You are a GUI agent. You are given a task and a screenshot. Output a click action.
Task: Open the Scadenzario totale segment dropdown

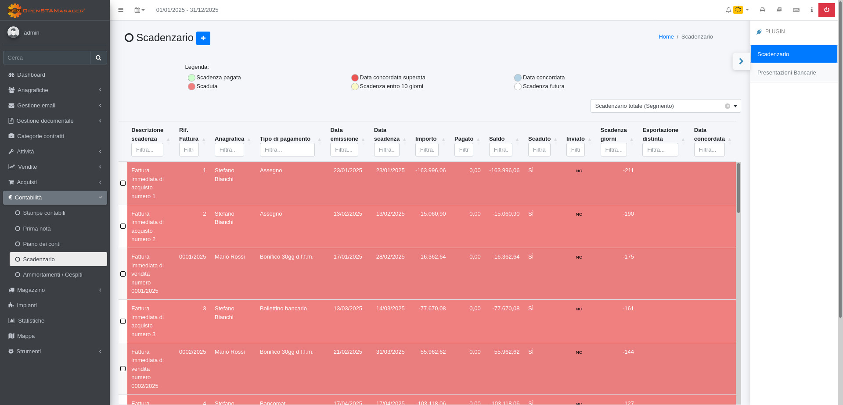pos(665,106)
